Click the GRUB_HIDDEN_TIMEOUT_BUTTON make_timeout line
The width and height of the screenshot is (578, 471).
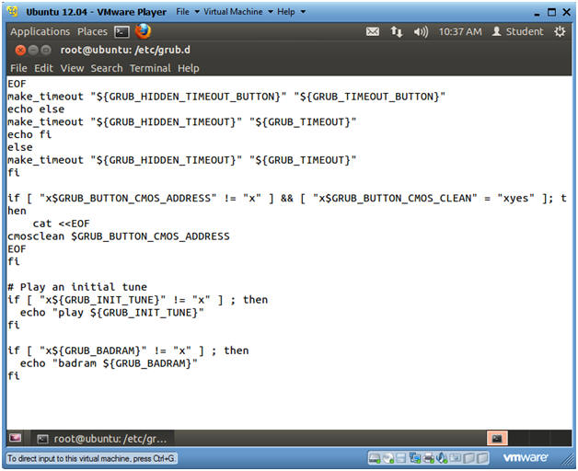click(226, 97)
